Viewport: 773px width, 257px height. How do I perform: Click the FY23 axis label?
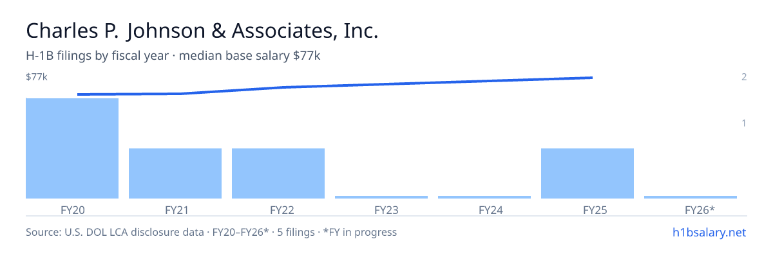click(x=381, y=209)
